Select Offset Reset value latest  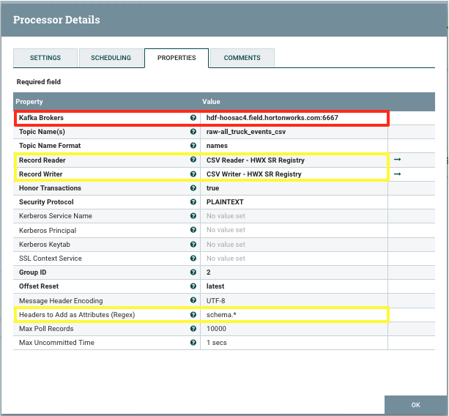(215, 286)
